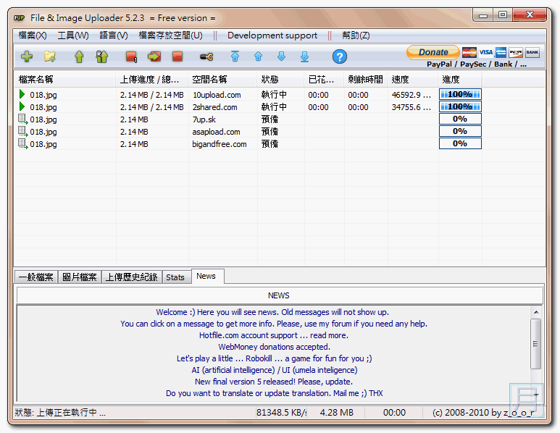Click the green play icon for 10upload.com row
This screenshot has height=433, width=560.
[x=22, y=94]
